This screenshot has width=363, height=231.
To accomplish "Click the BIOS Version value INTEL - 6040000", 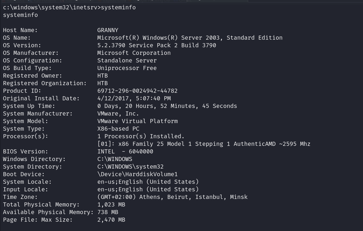I will pos(125,151).
